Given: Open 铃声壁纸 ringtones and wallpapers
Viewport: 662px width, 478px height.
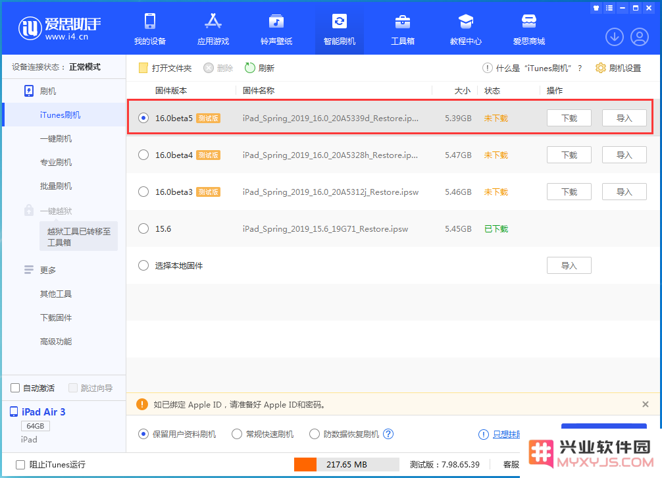Looking at the screenshot, I should pyautogui.click(x=276, y=29).
